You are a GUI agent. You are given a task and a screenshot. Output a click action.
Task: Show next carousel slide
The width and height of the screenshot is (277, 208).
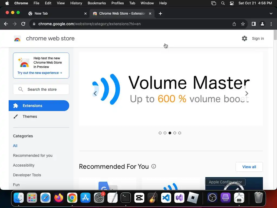[x=247, y=93]
